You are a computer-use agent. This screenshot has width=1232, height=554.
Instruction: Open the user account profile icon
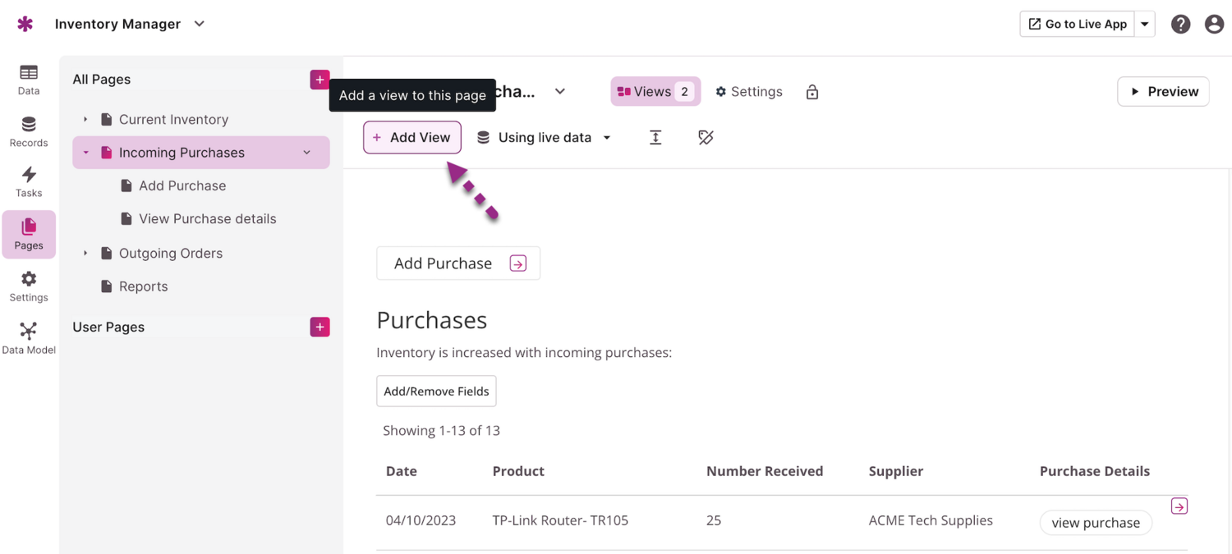click(x=1214, y=24)
